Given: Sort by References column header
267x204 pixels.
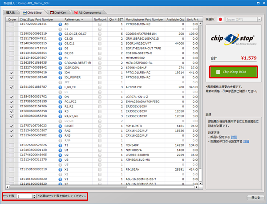Looking at the screenshot, I should 77,20.
